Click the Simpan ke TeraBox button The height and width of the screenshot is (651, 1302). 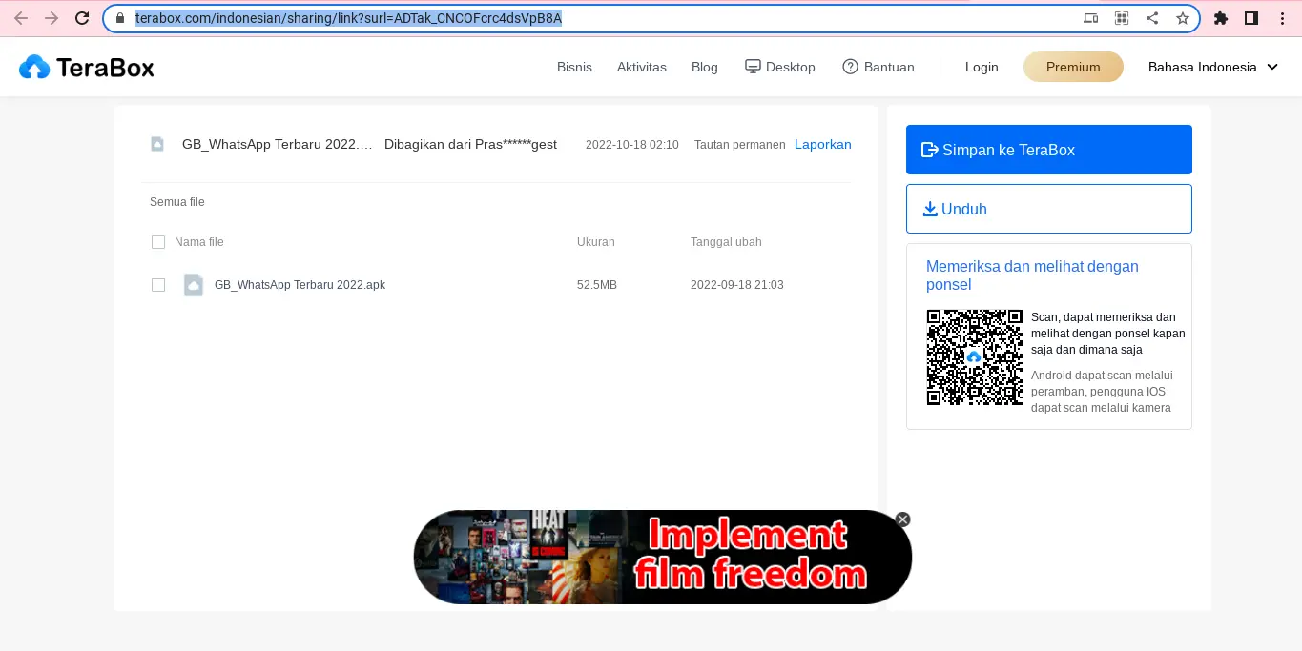tap(1049, 150)
